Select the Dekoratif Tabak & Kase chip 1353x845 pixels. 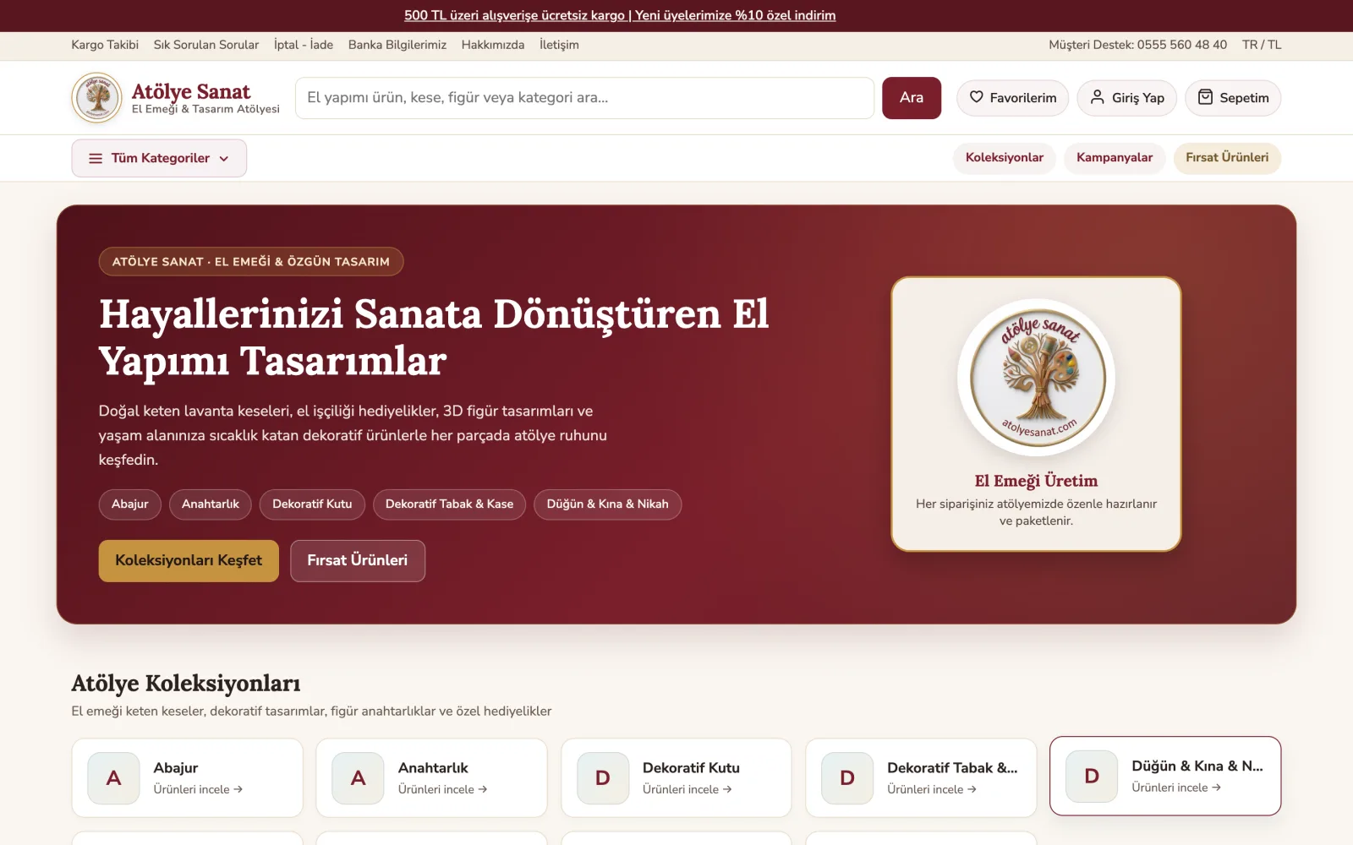450,504
